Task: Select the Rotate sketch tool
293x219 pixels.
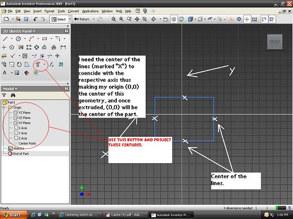Action: coord(19,65)
